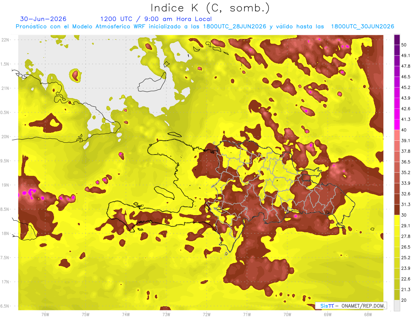Viewport: 413px width, 319px height.
Task: Click the '40' colorbar value
Action: pyautogui.click(x=404, y=130)
